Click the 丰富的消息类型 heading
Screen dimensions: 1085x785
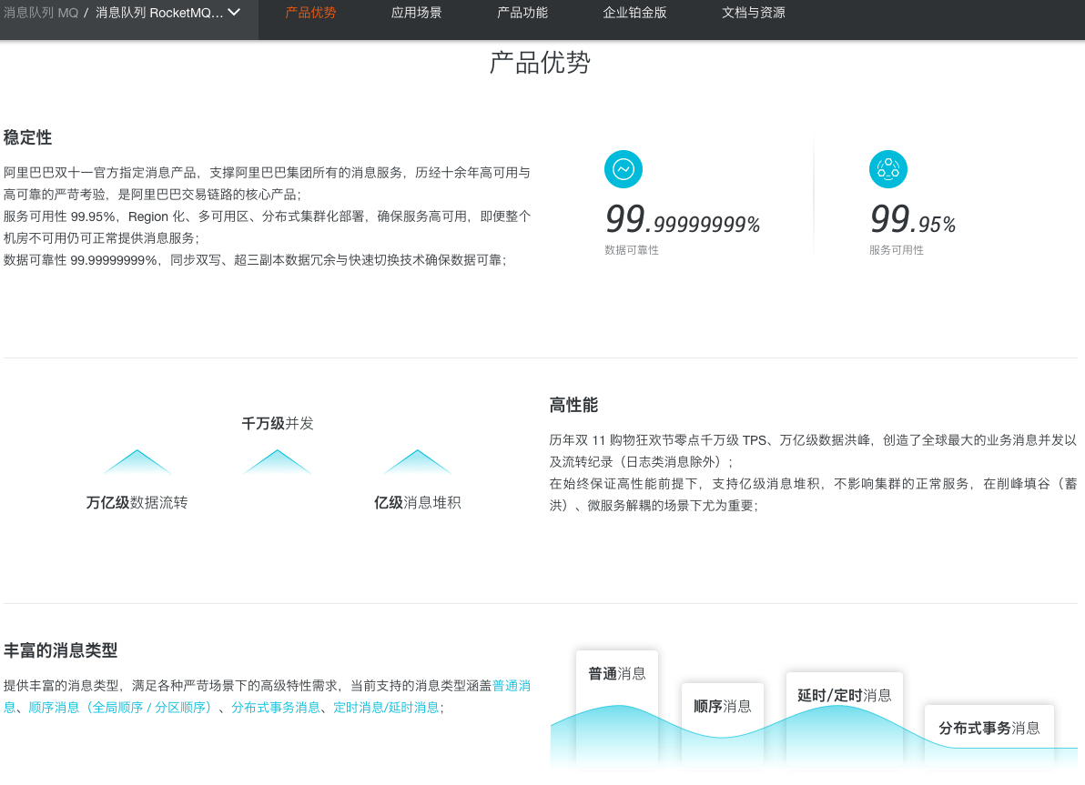pyautogui.click(x=61, y=650)
